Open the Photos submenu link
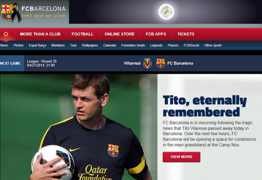The width and height of the screenshot is (262, 180). (19, 46)
